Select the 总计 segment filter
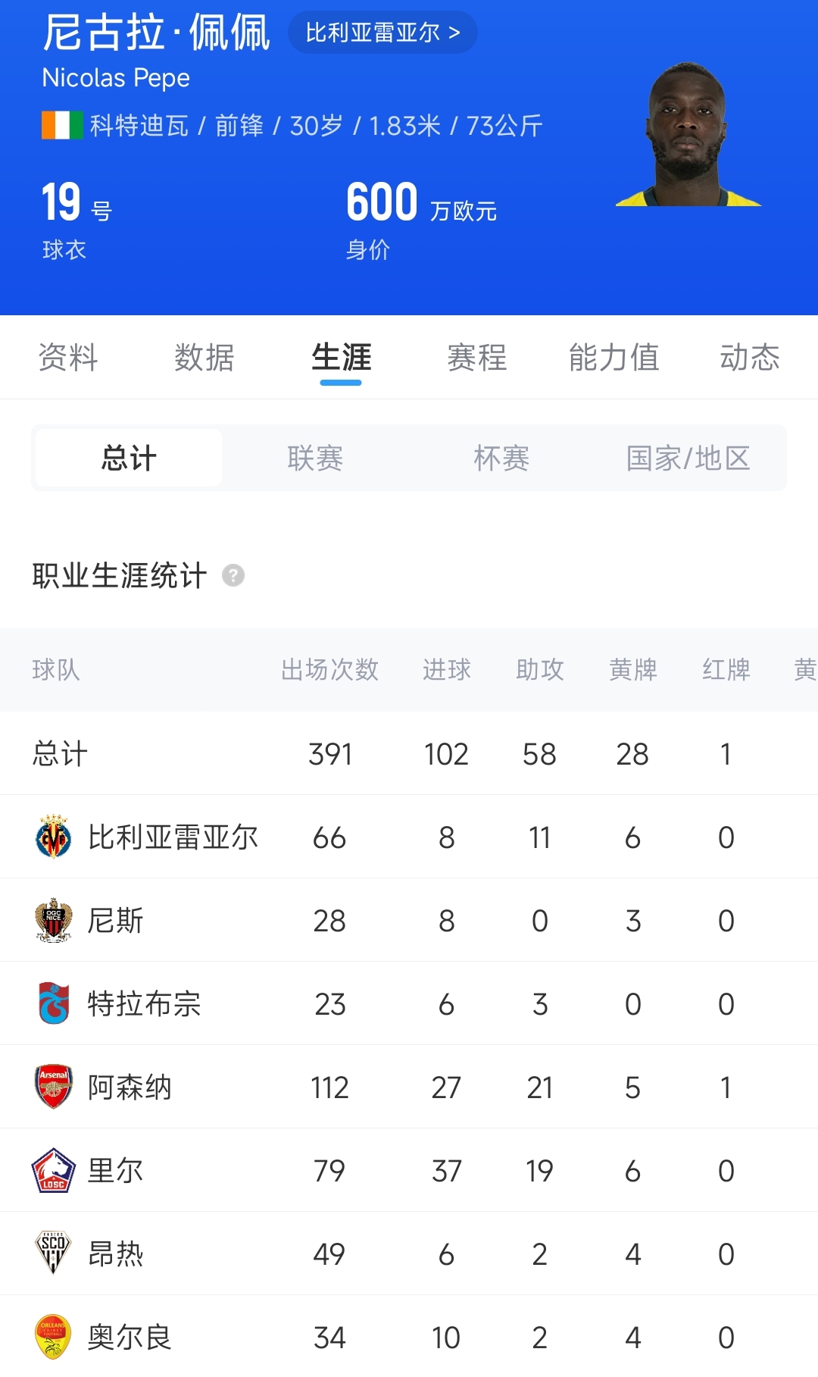Image resolution: width=818 pixels, height=1377 pixels. pyautogui.click(x=129, y=458)
